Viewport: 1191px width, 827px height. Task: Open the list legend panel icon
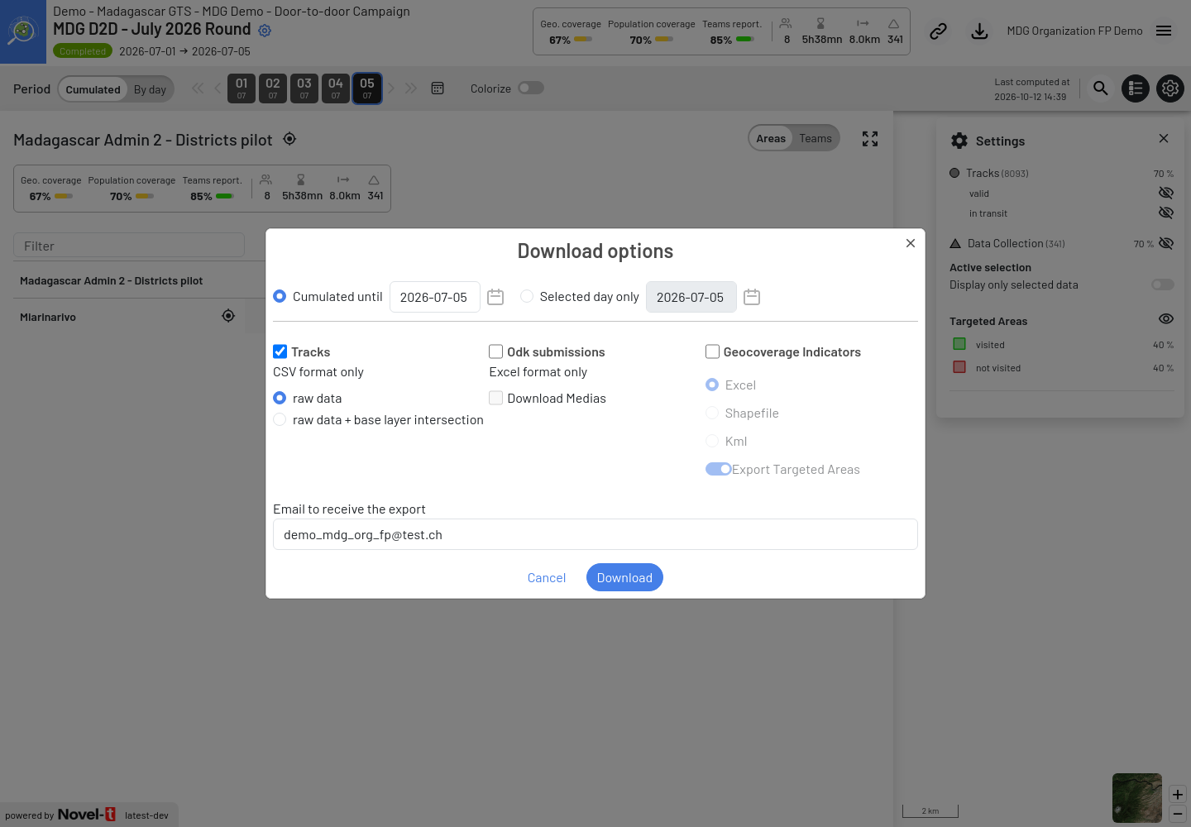click(1136, 88)
